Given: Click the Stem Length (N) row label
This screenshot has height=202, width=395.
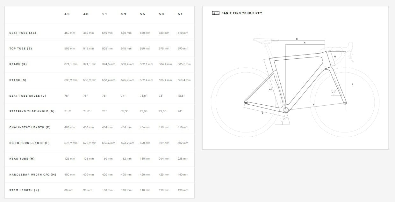Looking at the screenshot, I should (24, 190).
